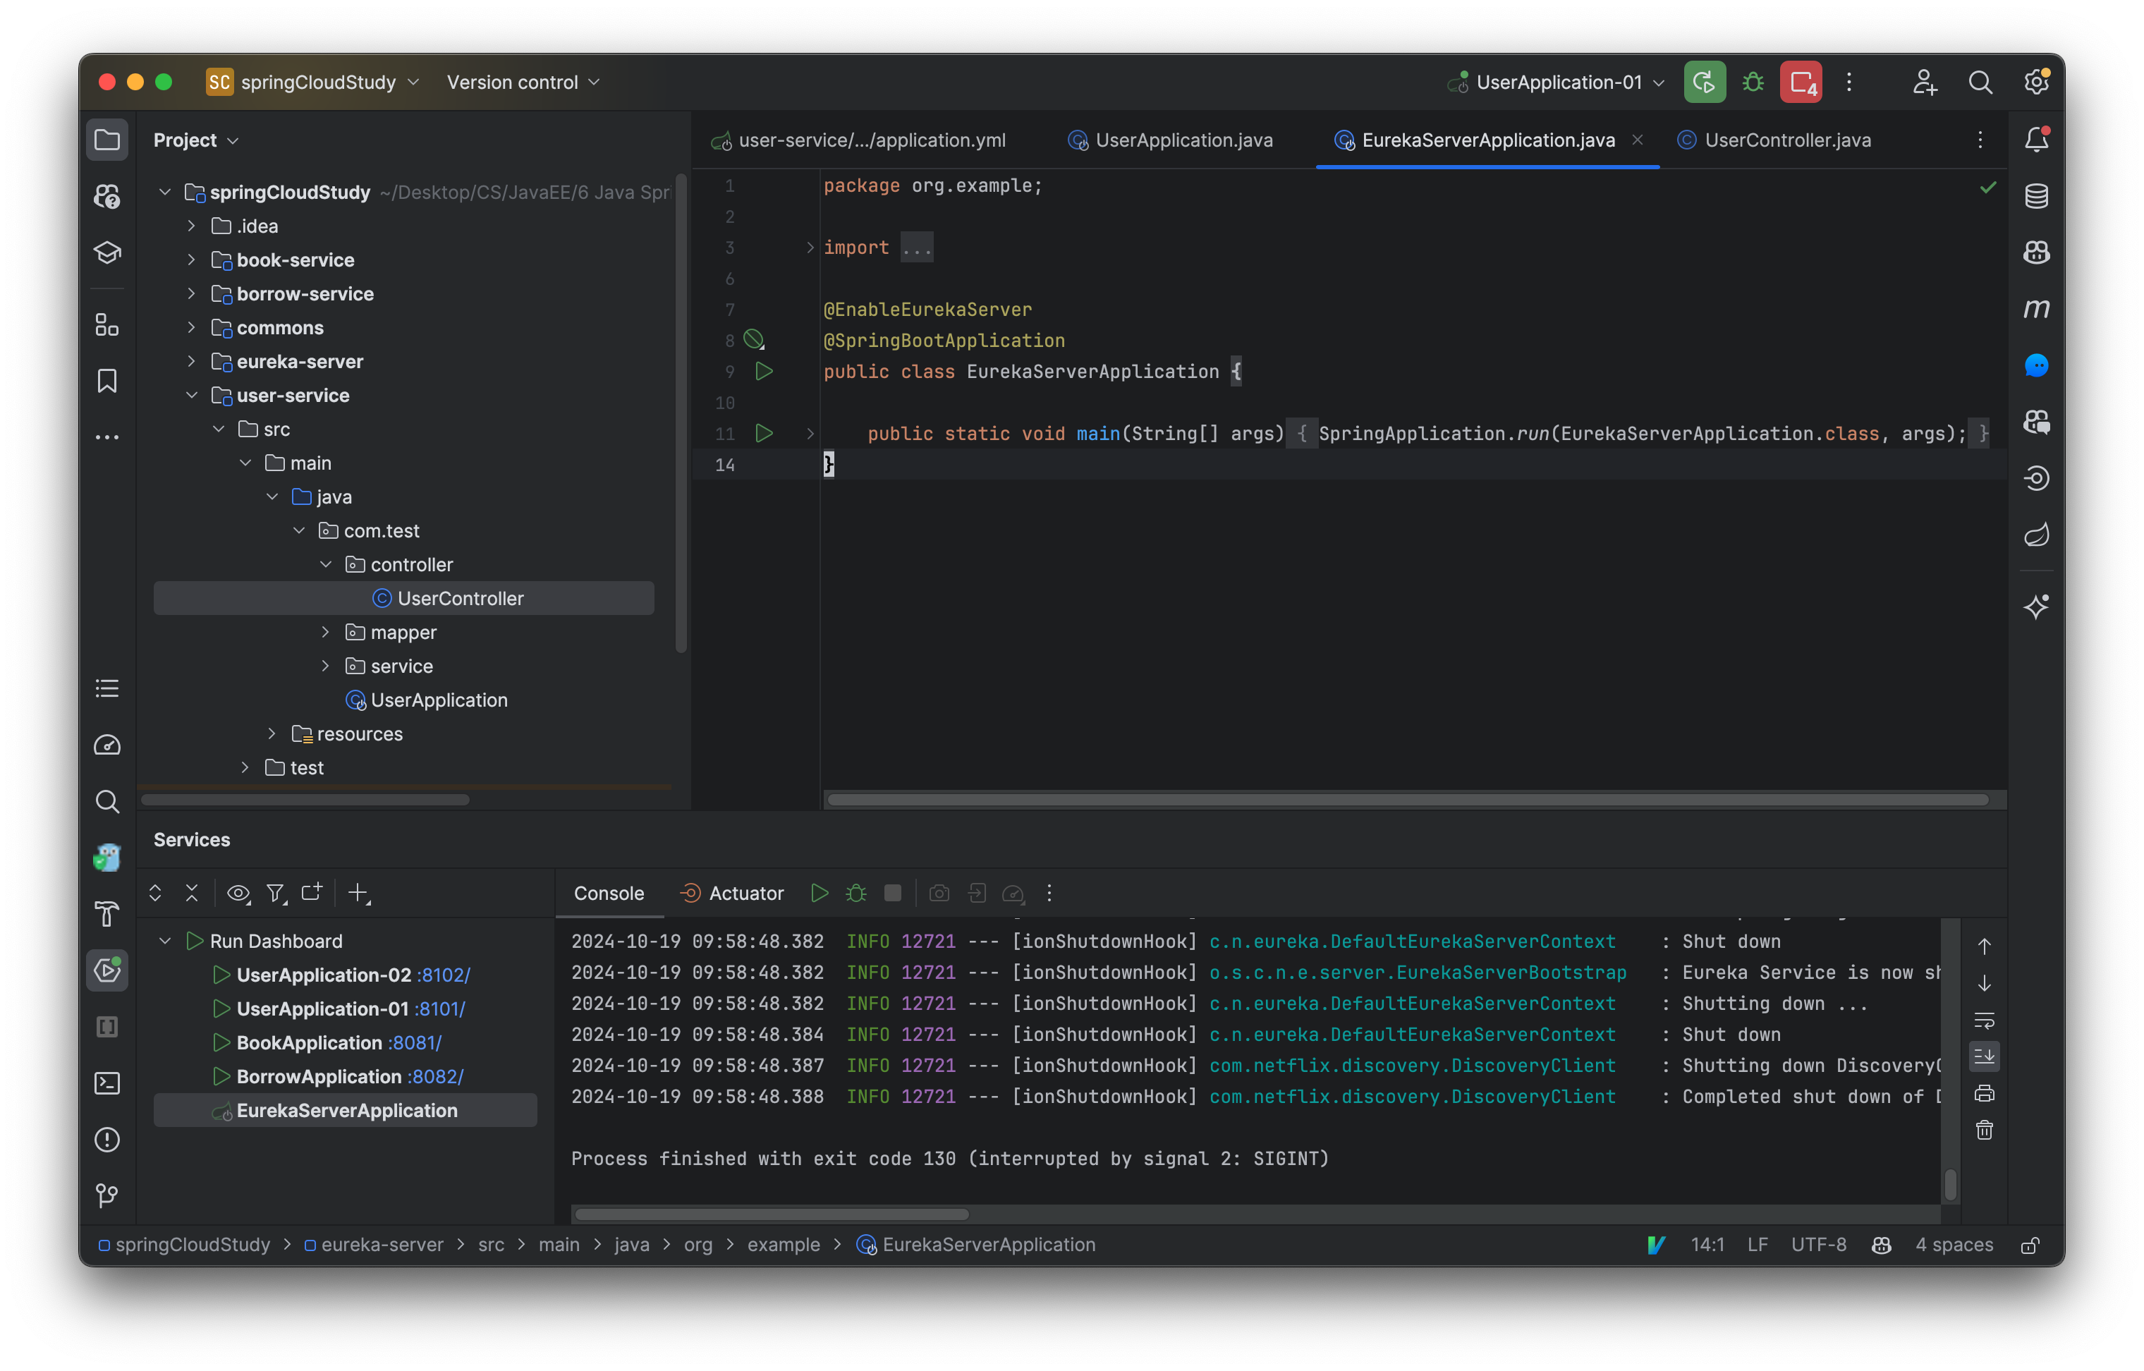Show more tool windows ellipsis
Image resolution: width=2144 pixels, height=1371 pixels.
coord(106,437)
